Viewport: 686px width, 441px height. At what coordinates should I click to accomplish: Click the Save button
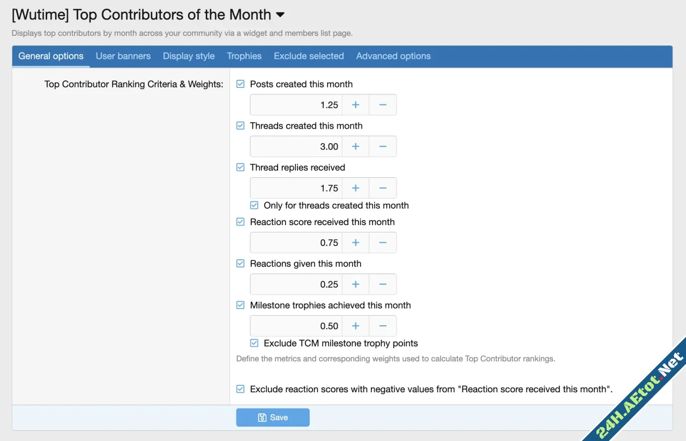pos(273,417)
